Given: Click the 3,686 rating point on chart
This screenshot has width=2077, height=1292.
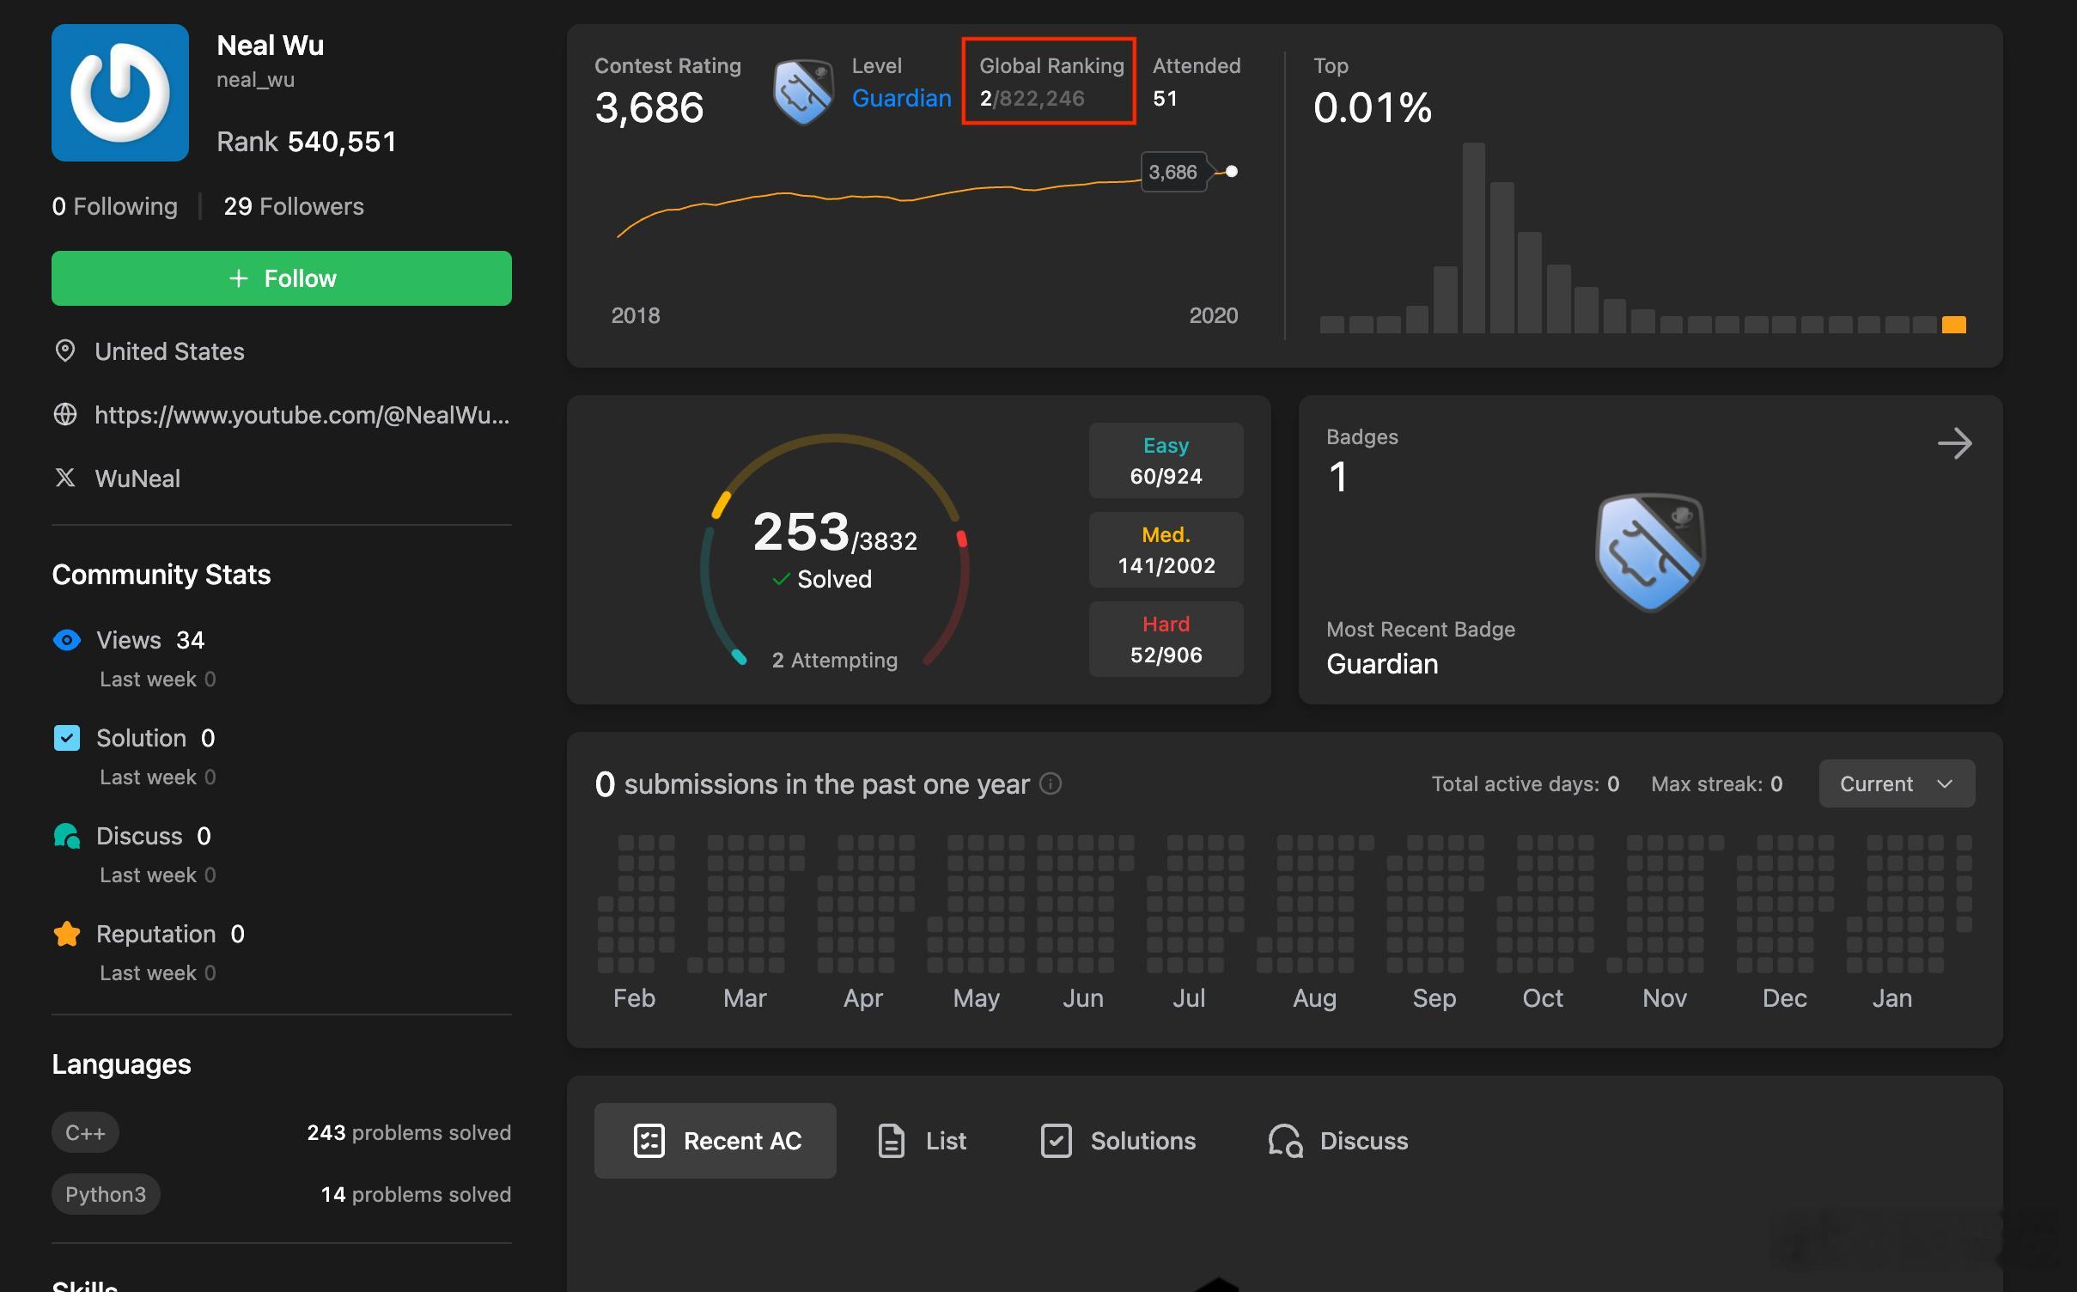Looking at the screenshot, I should tap(1231, 172).
